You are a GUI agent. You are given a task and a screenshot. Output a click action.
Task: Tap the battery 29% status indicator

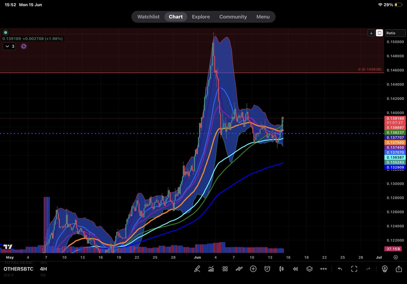(393, 5)
